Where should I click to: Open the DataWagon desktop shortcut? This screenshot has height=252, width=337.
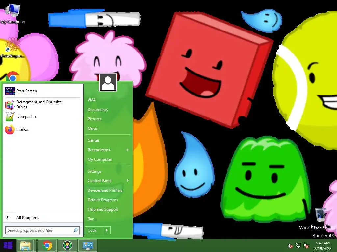(13, 47)
